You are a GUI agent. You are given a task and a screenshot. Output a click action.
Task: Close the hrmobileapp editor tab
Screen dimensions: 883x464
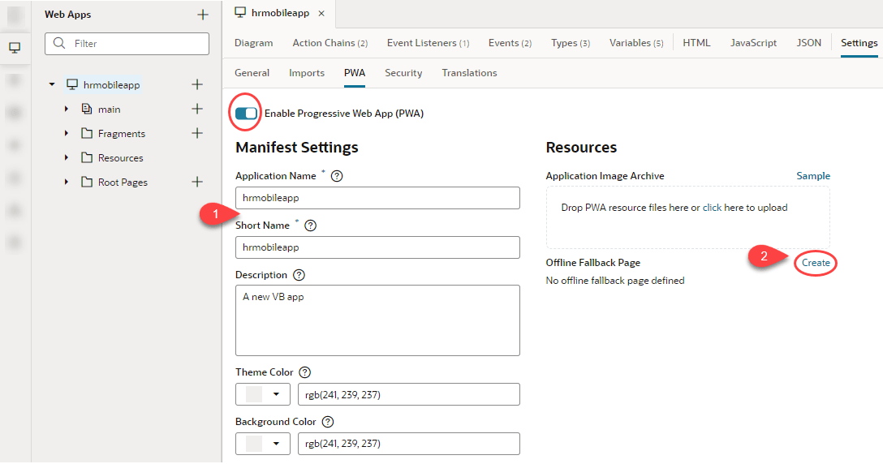(x=321, y=14)
